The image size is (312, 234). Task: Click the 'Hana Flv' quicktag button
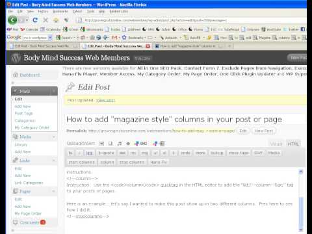(x=159, y=162)
